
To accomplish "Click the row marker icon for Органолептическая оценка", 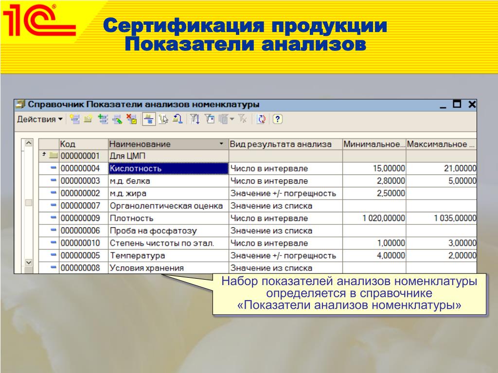I will click(x=53, y=205).
